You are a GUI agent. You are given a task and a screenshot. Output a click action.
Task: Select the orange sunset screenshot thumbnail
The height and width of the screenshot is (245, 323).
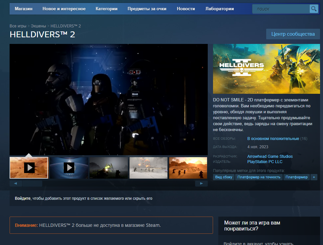[188, 168]
